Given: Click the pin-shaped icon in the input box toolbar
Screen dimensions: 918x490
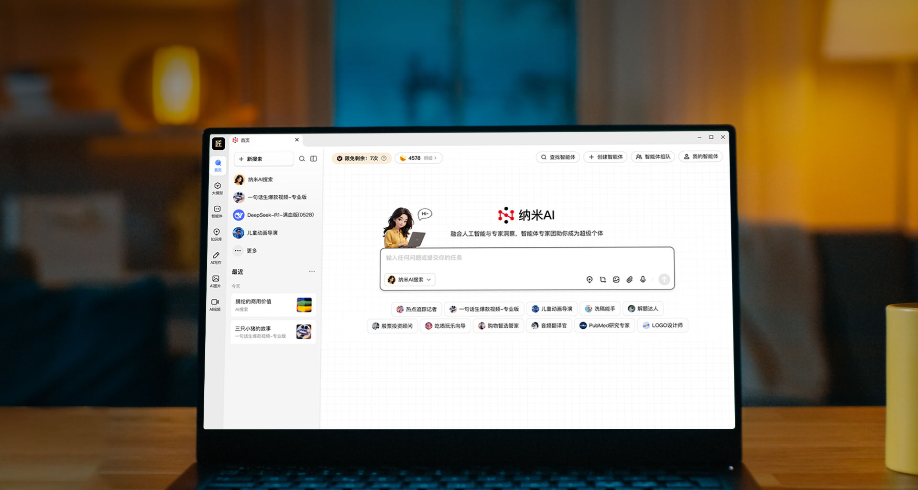Looking at the screenshot, I should 590,279.
